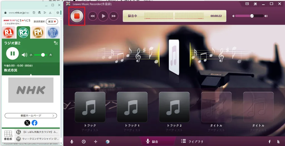Screen dimensions: 285x146
Task: Open the browser extensions cube icon
Action: click(x=58, y=13)
